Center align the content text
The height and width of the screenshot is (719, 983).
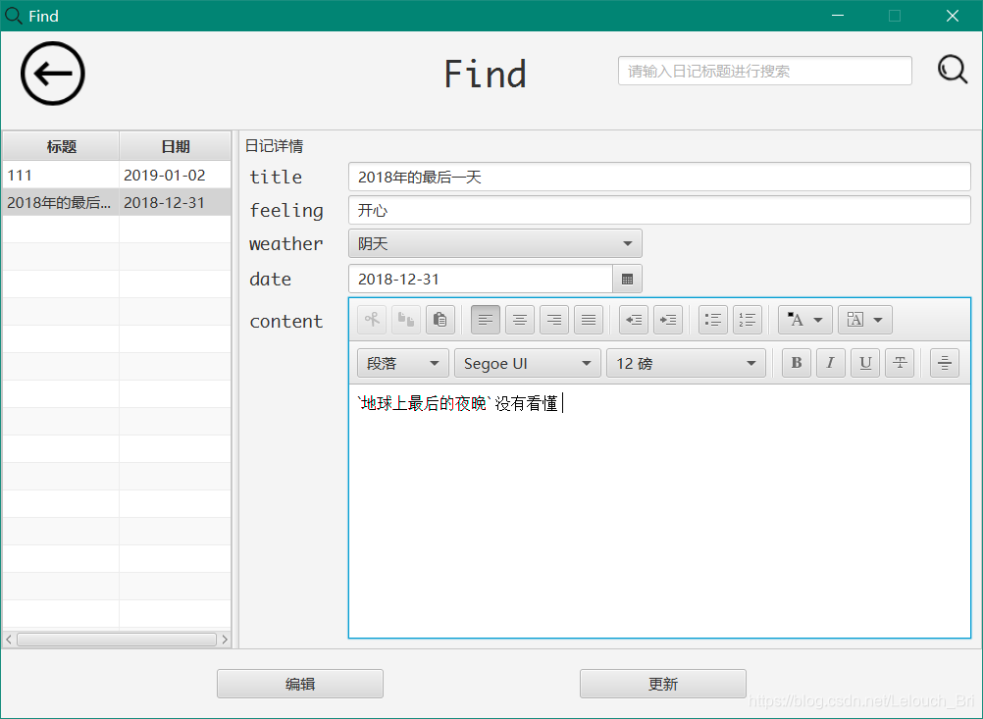pyautogui.click(x=520, y=320)
